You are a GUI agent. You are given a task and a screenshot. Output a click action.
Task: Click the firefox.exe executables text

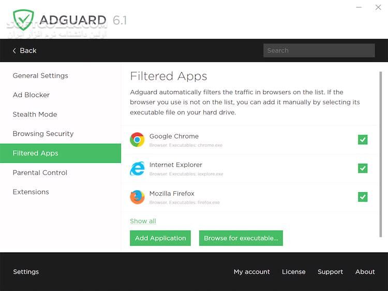click(184, 203)
